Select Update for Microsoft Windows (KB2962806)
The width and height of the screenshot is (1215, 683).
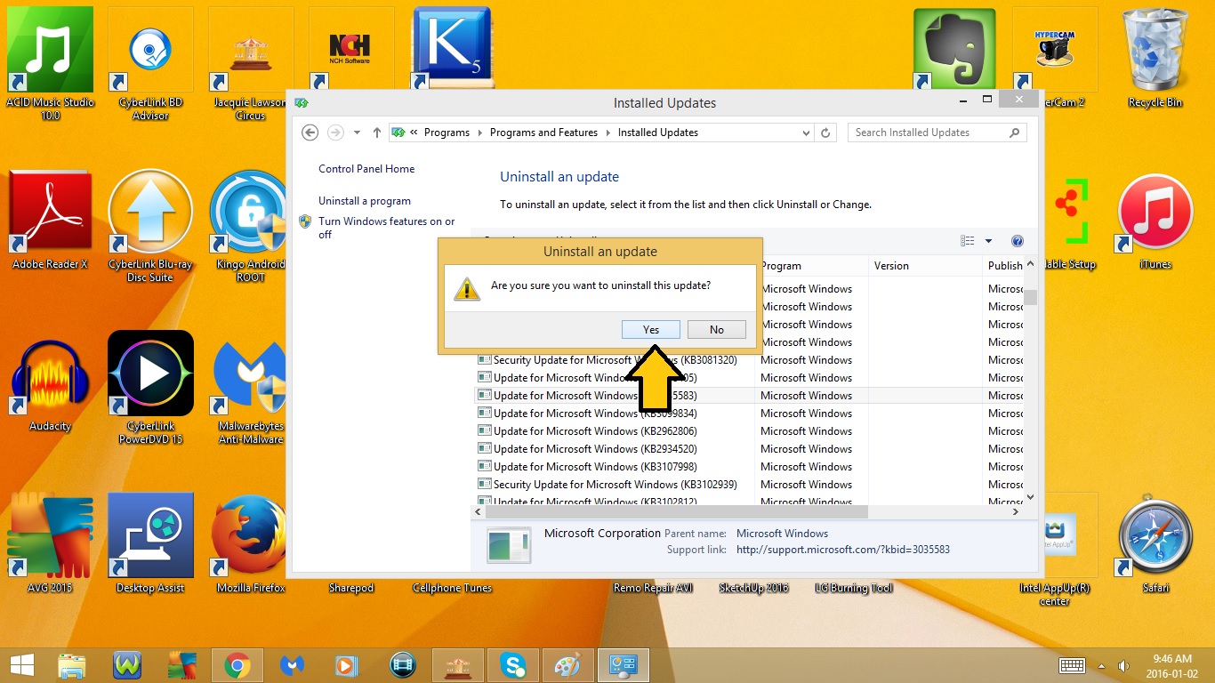(747, 431)
